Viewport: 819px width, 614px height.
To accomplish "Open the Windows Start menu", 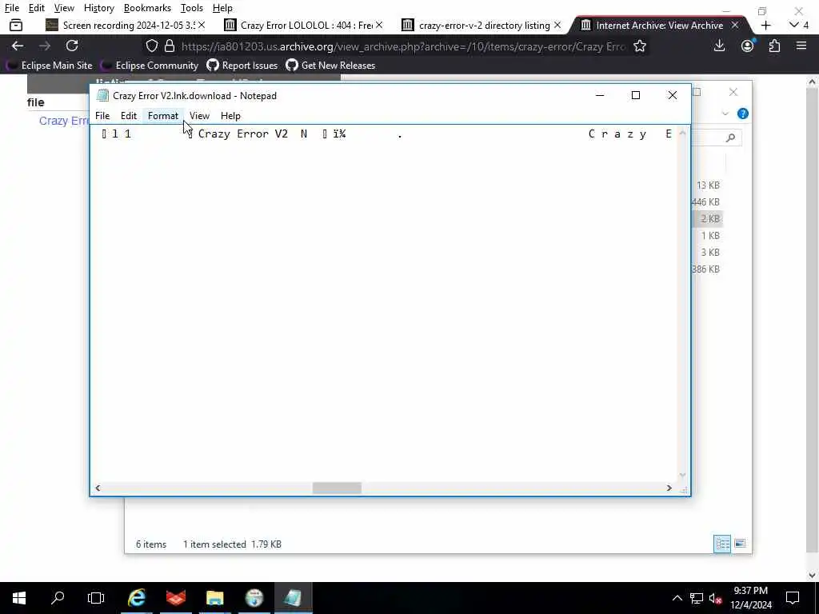I will coord(19,598).
